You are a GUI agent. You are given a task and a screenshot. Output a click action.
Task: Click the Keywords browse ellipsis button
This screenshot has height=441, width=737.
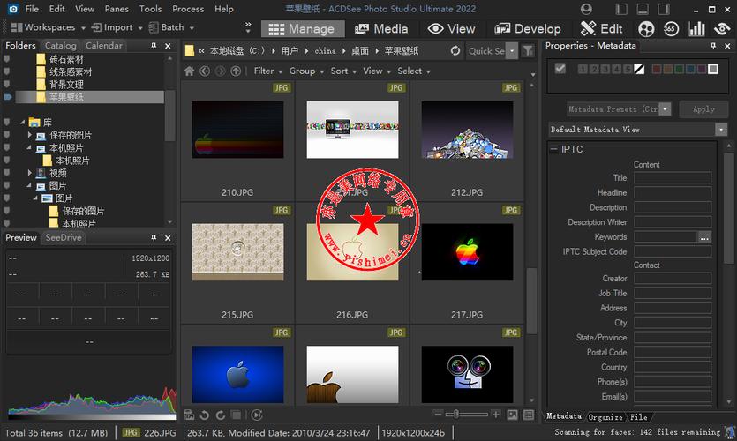coord(704,237)
